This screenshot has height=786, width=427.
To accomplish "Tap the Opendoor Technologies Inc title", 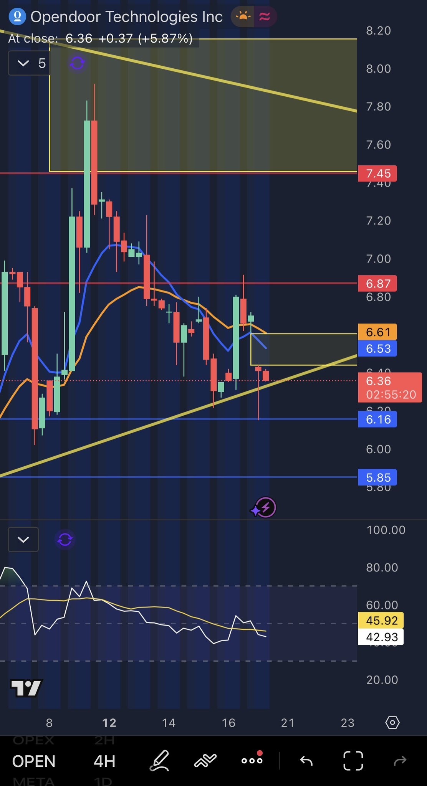I will (x=126, y=17).
